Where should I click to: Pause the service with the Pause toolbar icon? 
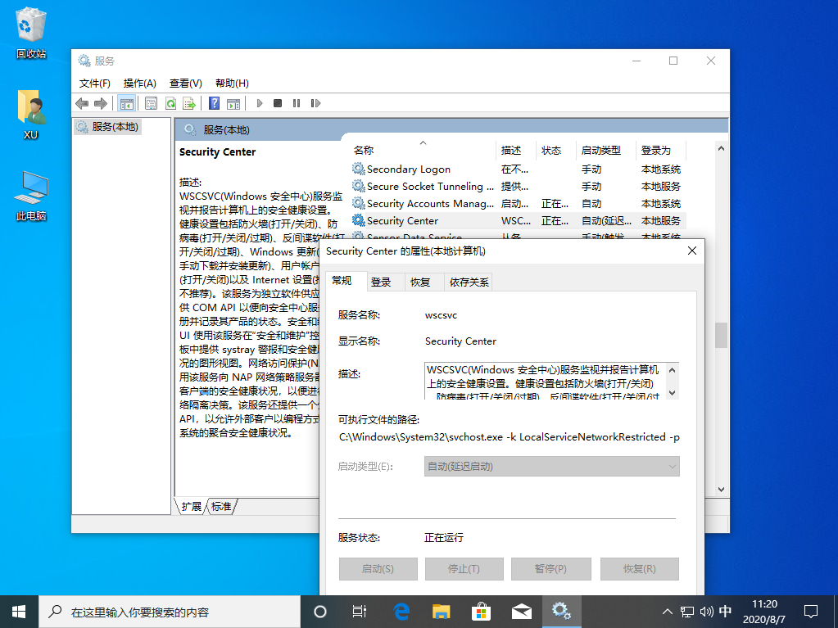point(298,103)
